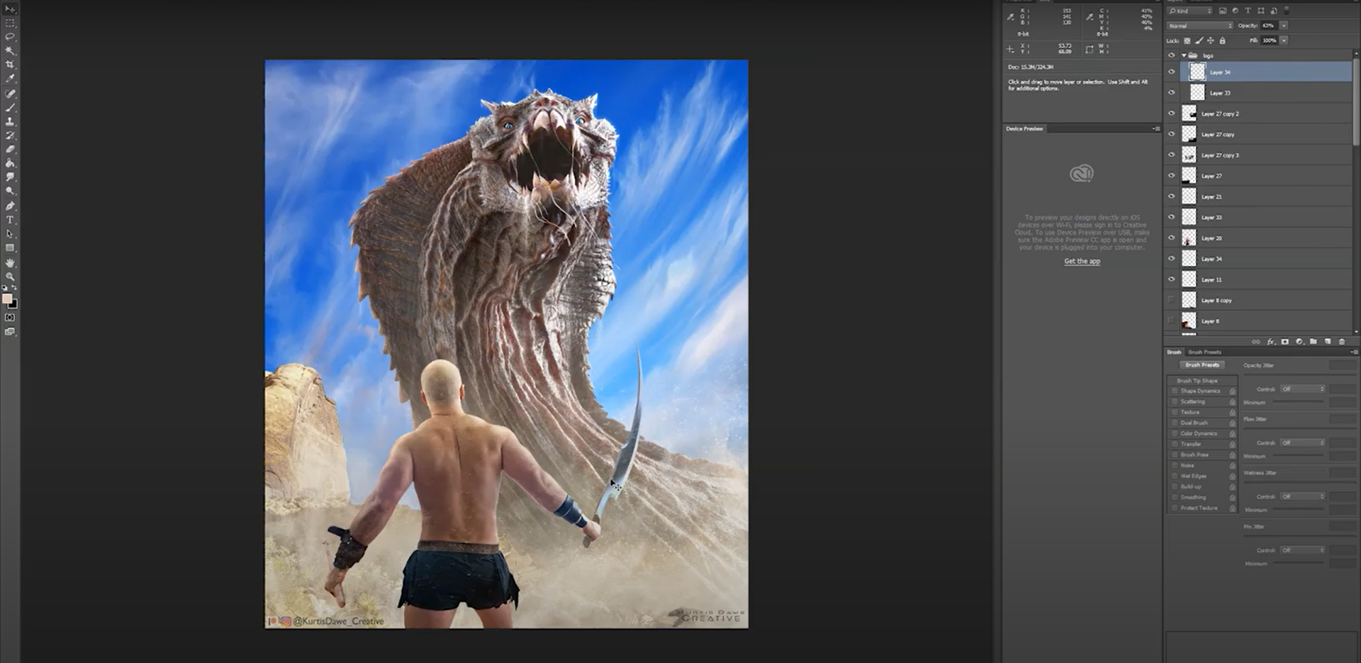Screen dimensions: 1361x663
Task: Select the Pen tool
Action: point(10,206)
